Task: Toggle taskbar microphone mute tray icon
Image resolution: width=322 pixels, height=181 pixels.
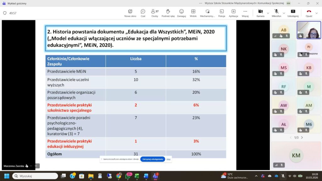Action: [283, 176]
